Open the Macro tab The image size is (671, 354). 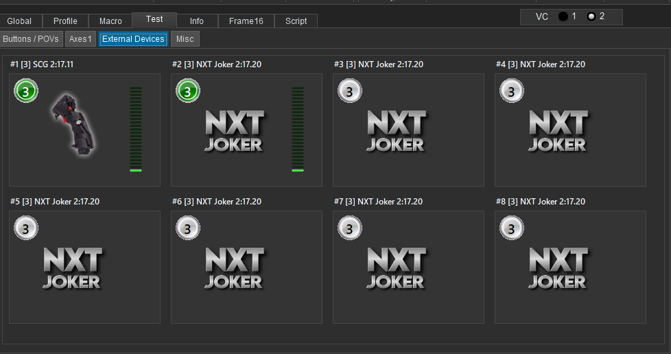point(110,21)
